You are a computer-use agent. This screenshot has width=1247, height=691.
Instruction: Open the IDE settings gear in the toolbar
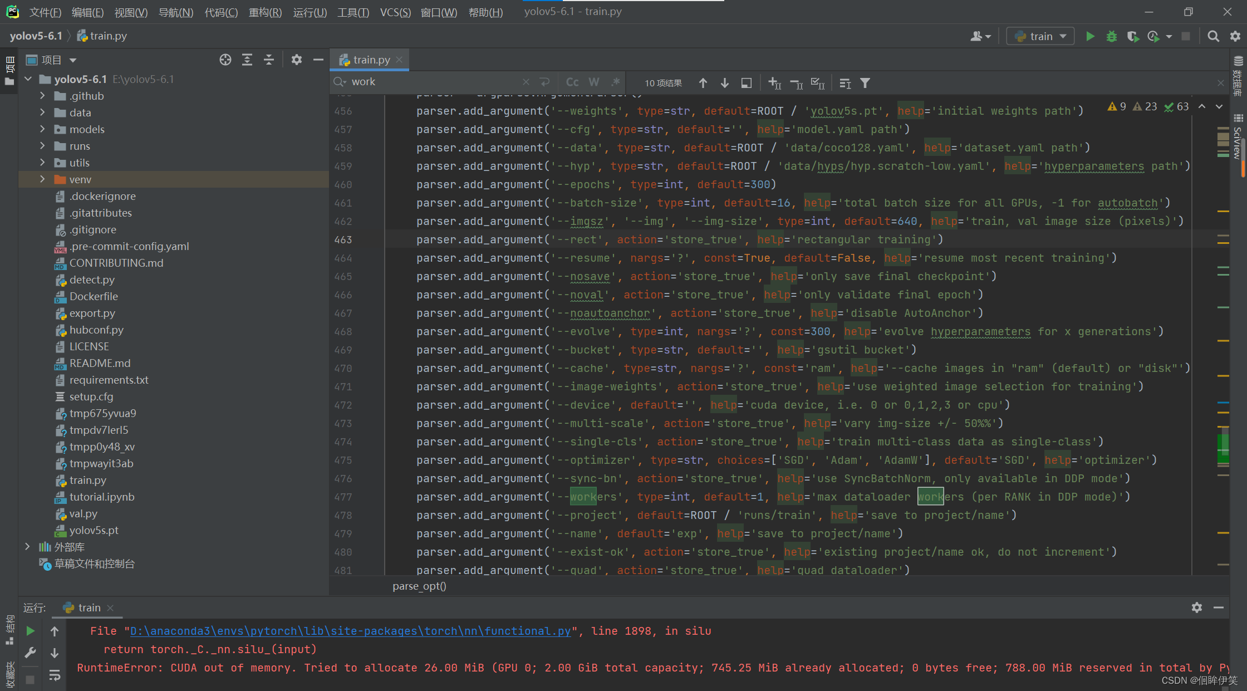click(1235, 36)
